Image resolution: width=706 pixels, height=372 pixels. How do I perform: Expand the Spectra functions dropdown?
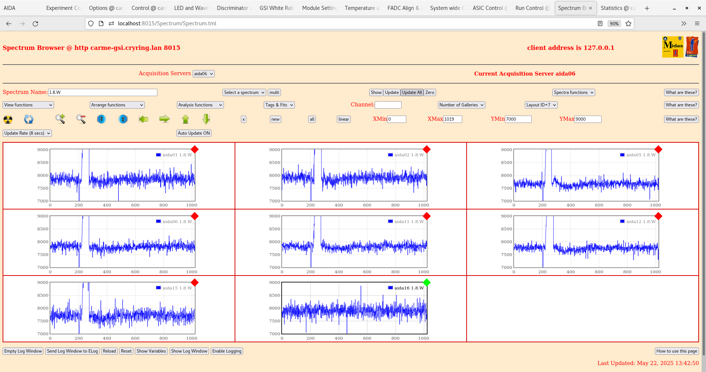point(573,92)
